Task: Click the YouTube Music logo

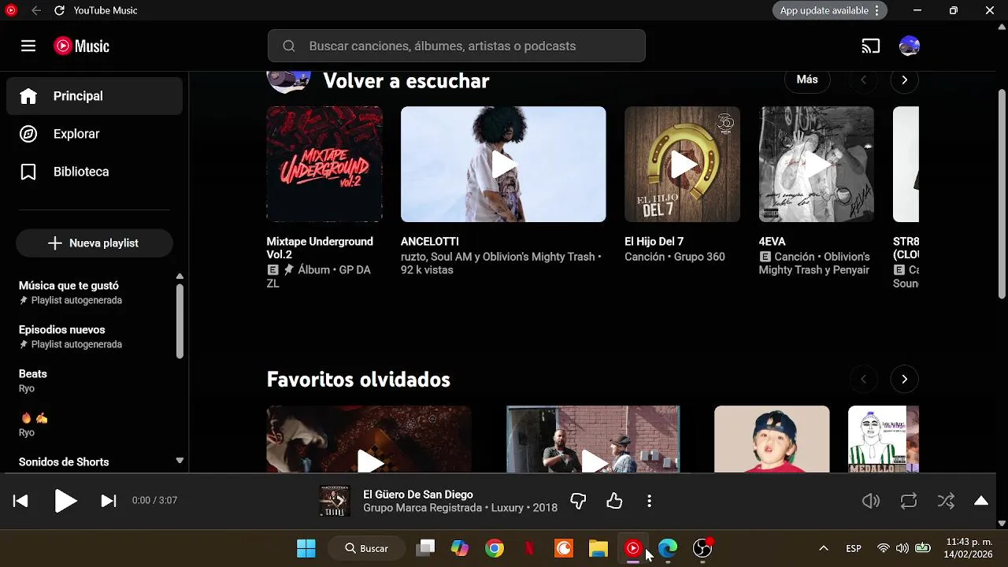Action: pyautogui.click(x=82, y=46)
